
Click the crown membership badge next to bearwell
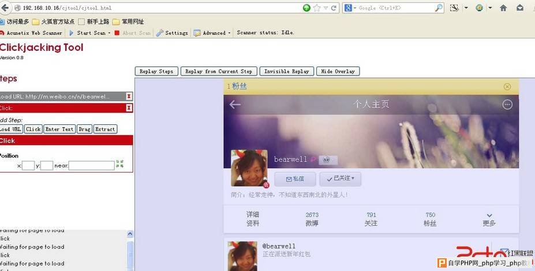click(328, 159)
